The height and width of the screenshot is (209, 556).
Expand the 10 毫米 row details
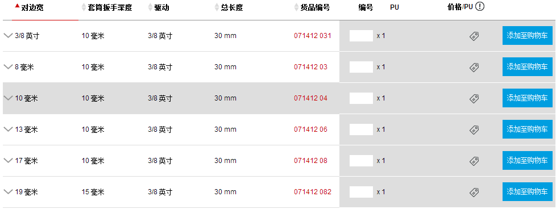pyautogui.click(x=8, y=98)
